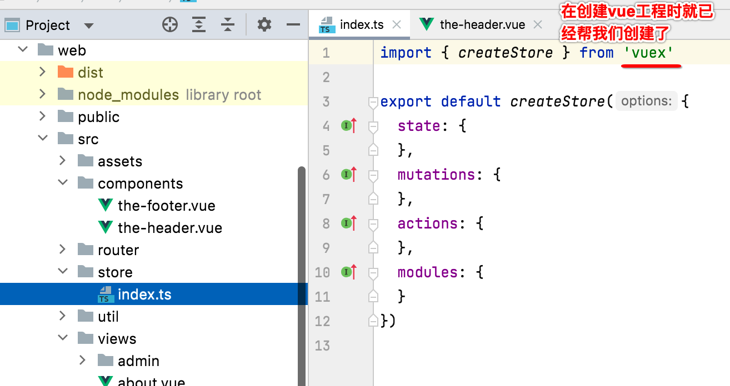Click the modules keyword in code

click(x=428, y=272)
